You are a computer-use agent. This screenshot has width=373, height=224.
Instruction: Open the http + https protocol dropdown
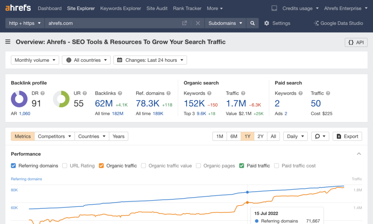[25, 23]
